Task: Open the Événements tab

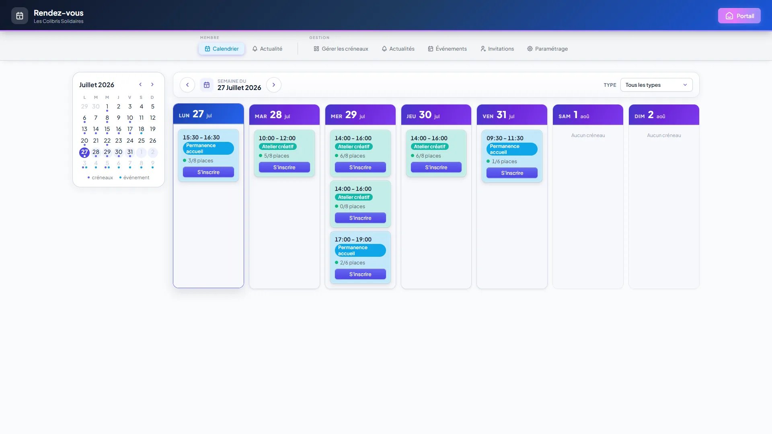Action: click(448, 49)
